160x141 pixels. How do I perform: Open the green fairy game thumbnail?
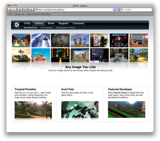(x=21, y=41)
